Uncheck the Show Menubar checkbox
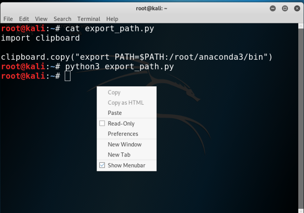Viewport: 304px width, 213px height. (x=102, y=165)
